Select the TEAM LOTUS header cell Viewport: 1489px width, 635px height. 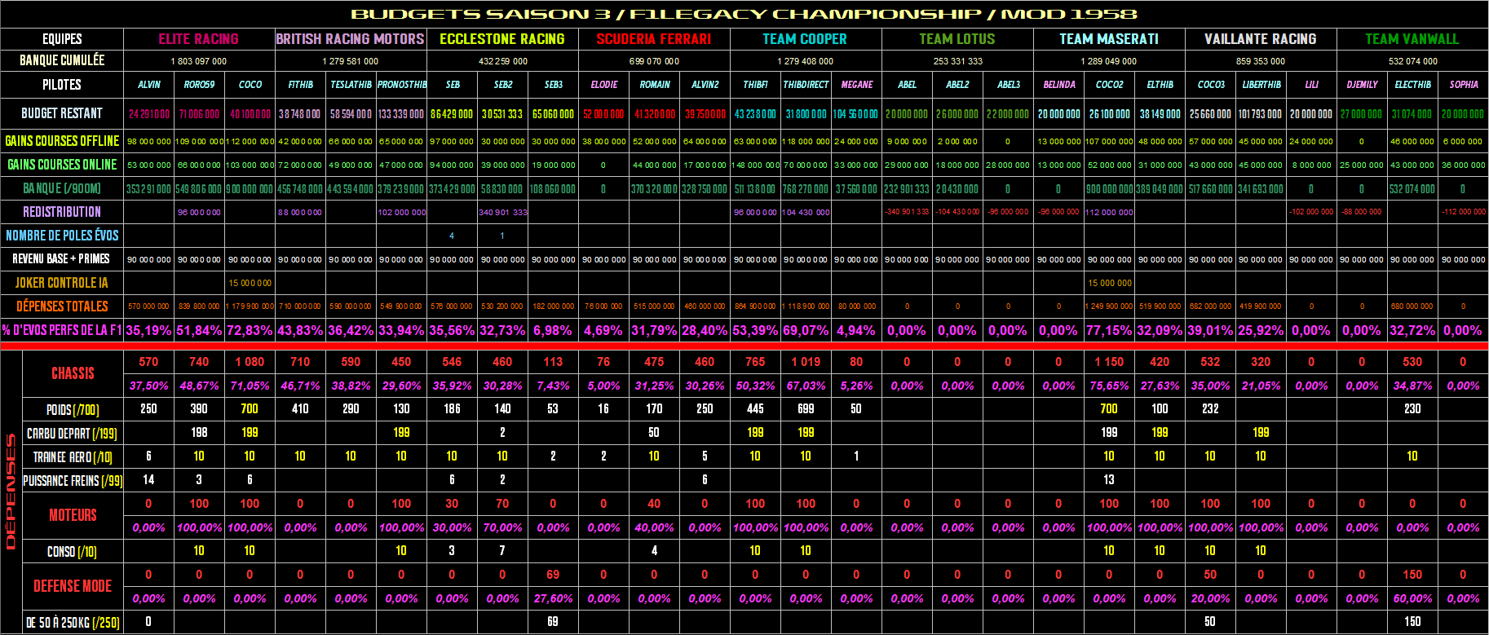coord(957,38)
